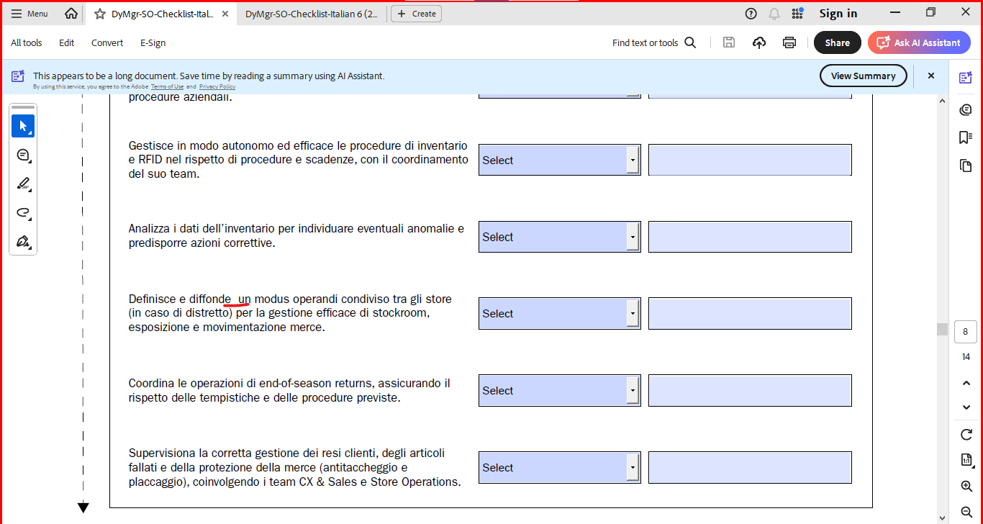Open the fill and sign tool
Viewport: 983px width, 524px height.
23,242
